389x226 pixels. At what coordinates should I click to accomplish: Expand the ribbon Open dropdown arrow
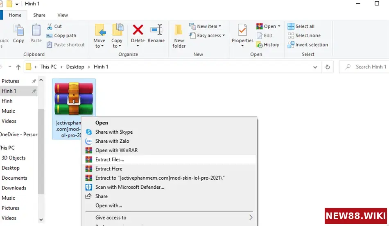pos(279,26)
